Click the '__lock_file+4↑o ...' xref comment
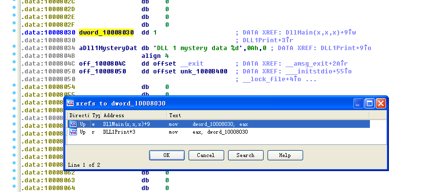The image size is (424, 192). coord(280,79)
